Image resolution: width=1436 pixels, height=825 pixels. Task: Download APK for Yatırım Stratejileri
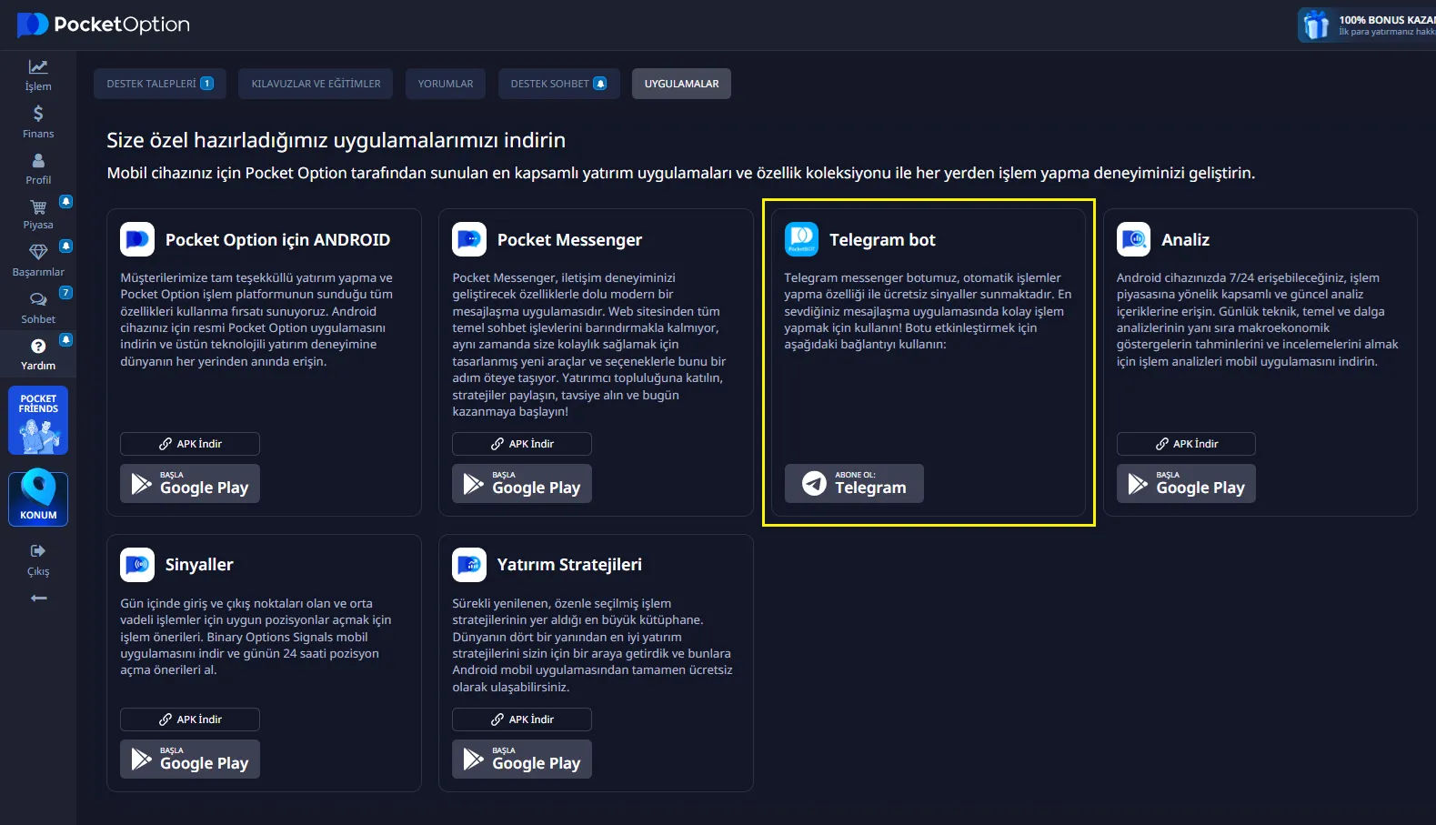(522, 719)
